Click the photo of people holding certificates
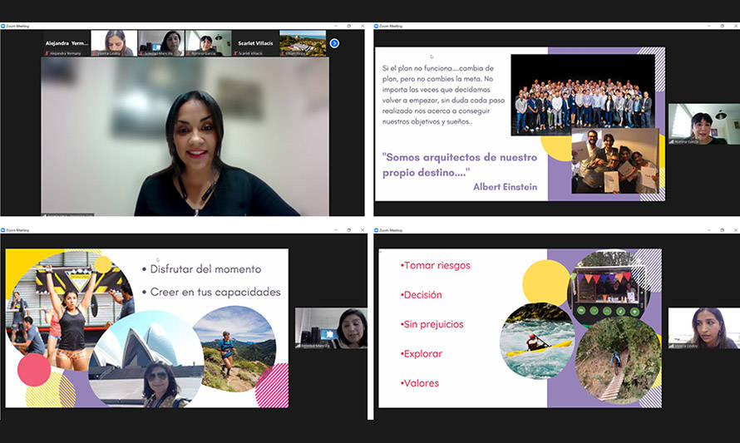The height and width of the screenshot is (443, 740). pyautogui.click(x=615, y=160)
